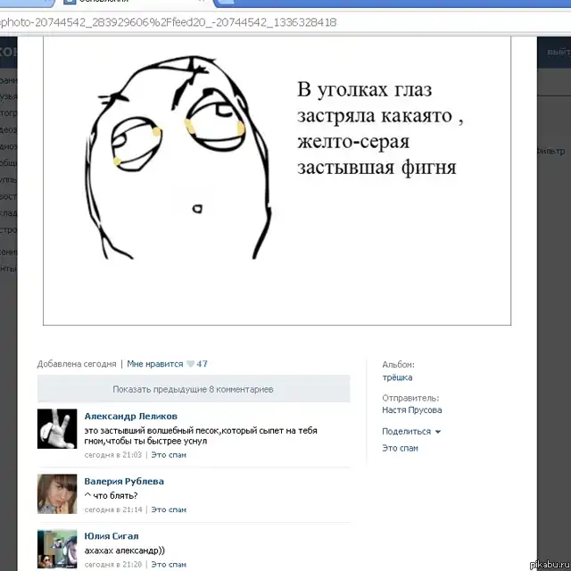Click Александр Леликов's avatar picture

click(x=57, y=429)
